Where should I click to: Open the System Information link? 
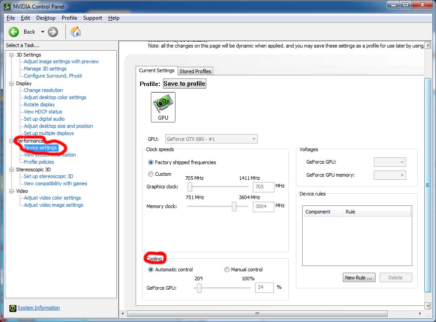38,308
